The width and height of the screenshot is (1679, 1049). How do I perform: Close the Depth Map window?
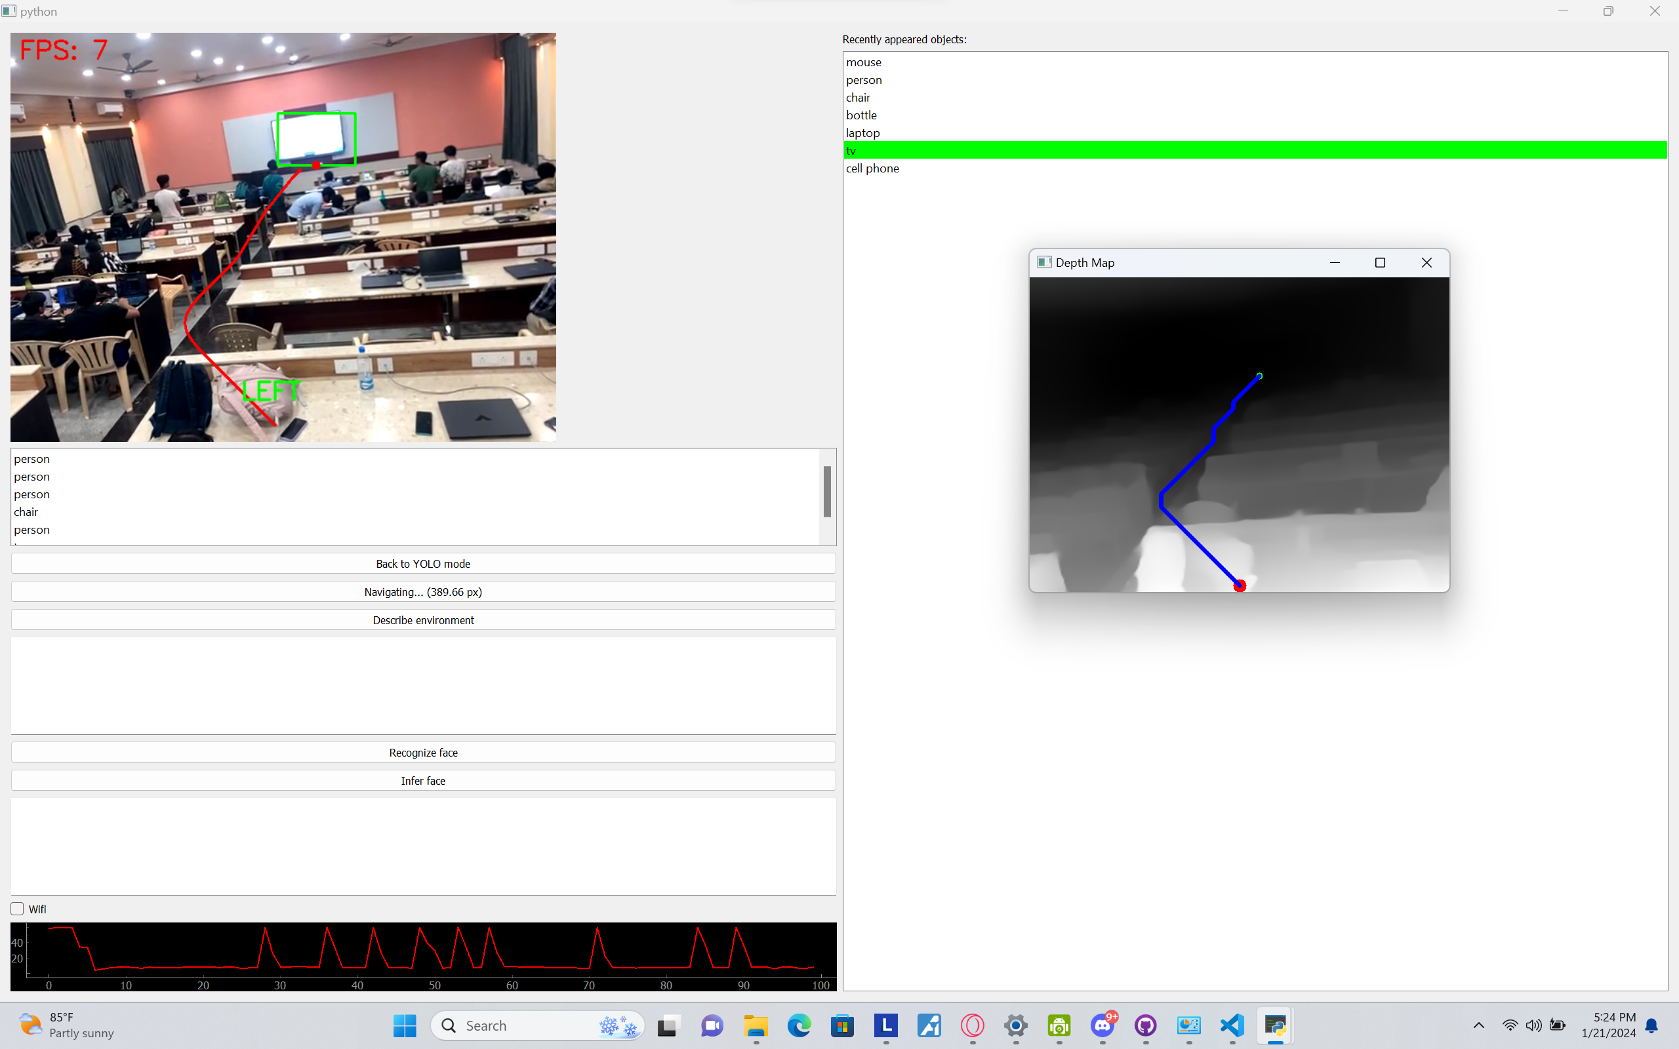(x=1426, y=262)
